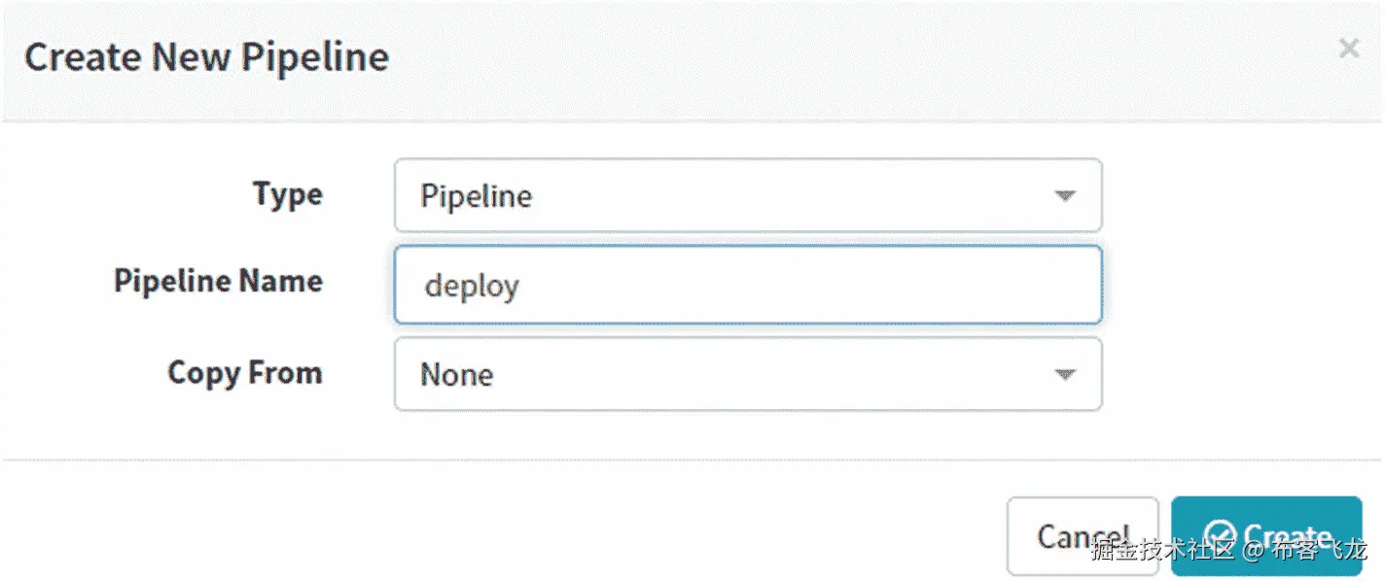Click the Copy From dropdown caret arrow
Viewport: 1386px width, 581px height.
pos(1065,374)
